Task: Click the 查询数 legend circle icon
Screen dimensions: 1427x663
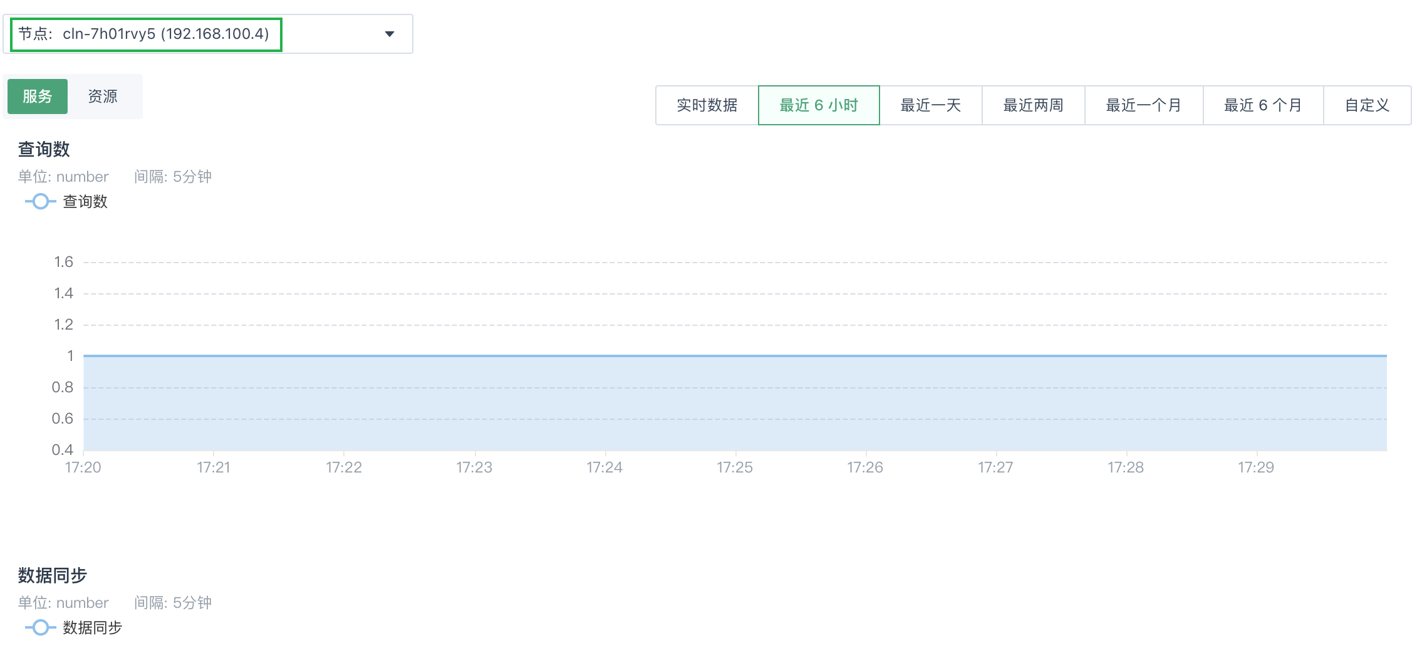Action: tap(40, 201)
